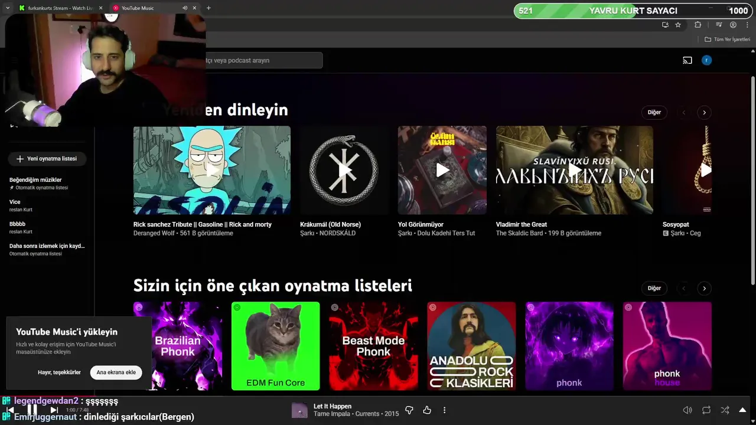This screenshot has width=756, height=425.
Task: Click Diğer next to Yeniden dinleyin
Action: [x=654, y=112]
